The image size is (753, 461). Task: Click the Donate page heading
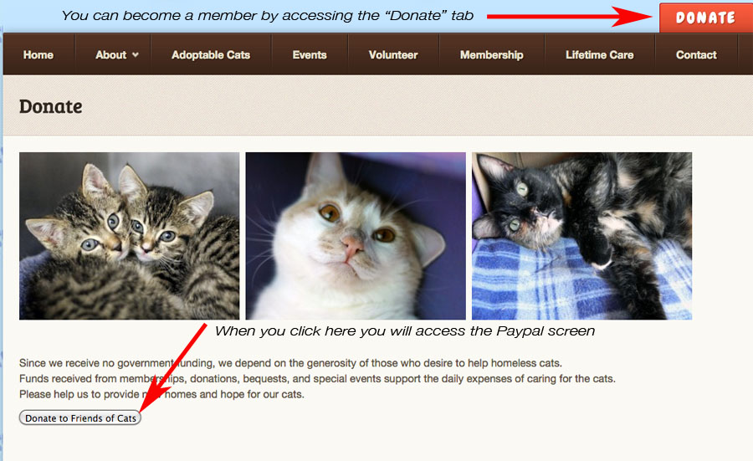pos(50,106)
